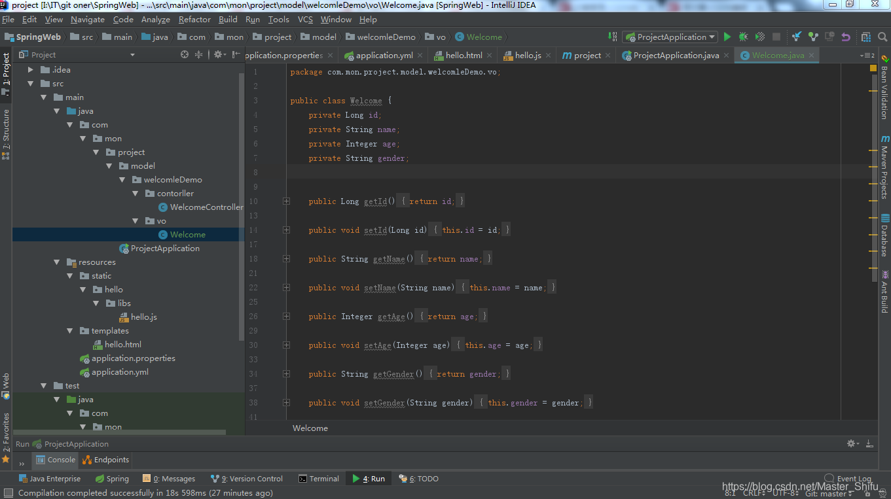891x499 pixels.
Task: Select hello.js in the project tree
Action: point(138,317)
